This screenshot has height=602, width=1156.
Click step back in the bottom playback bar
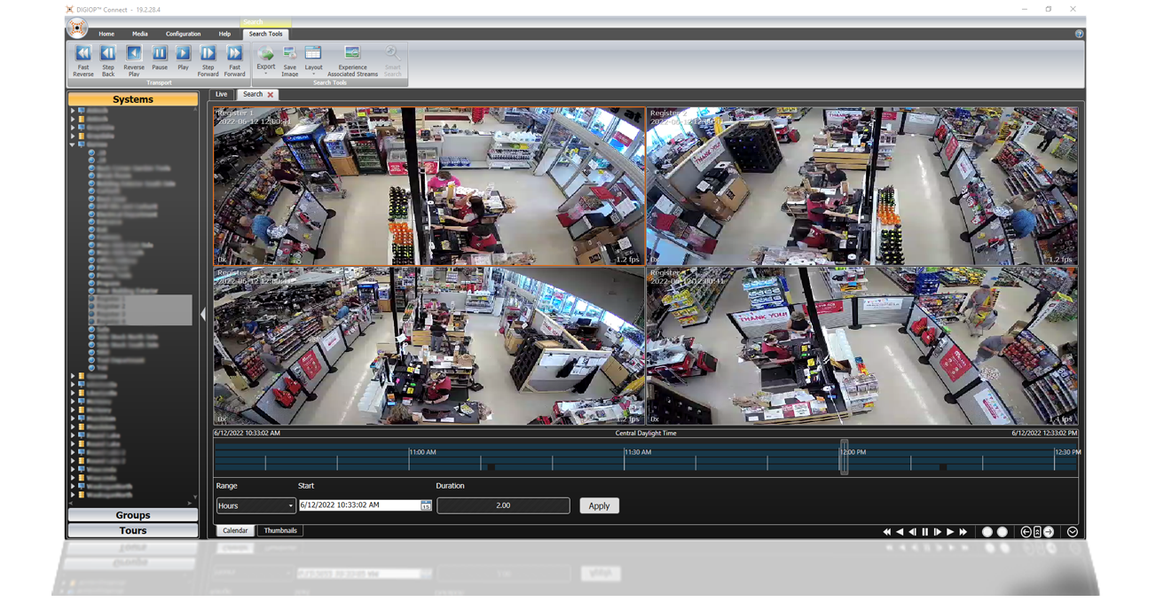pos(912,532)
